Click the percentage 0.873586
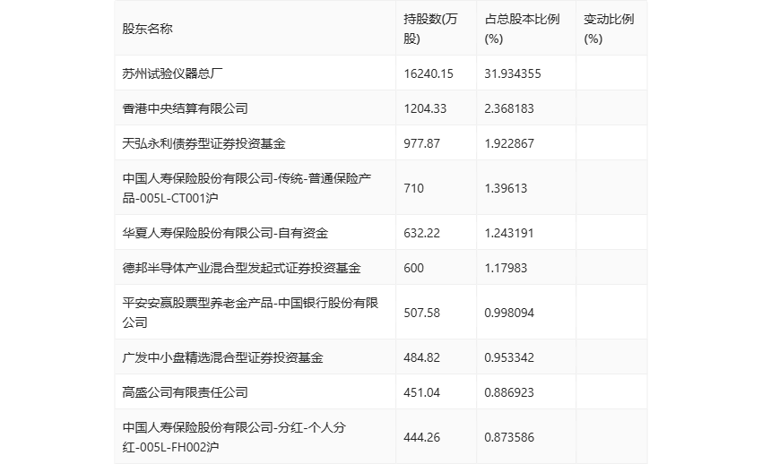The image size is (762, 464). point(509,437)
